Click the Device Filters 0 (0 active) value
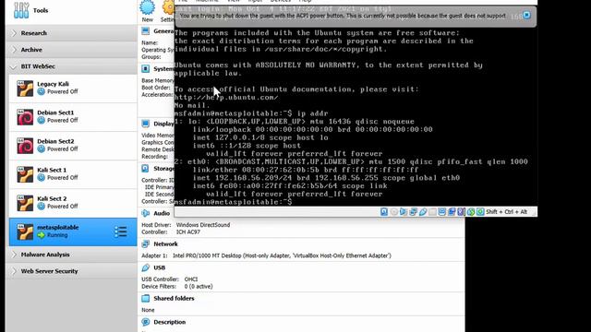 tap(199, 287)
